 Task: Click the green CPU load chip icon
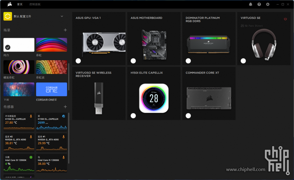pos(31,157)
